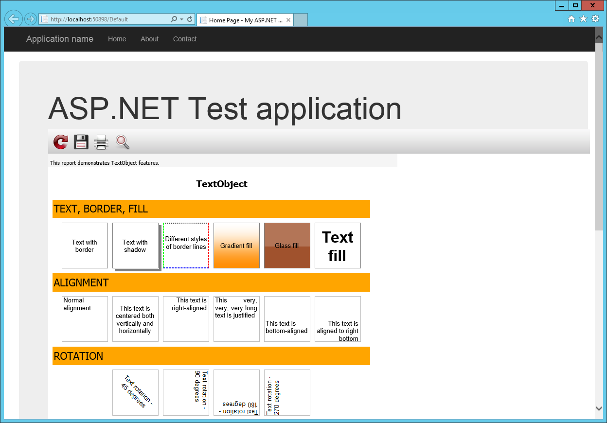
Task: Click the ROTATION orange header
Action: click(x=211, y=356)
